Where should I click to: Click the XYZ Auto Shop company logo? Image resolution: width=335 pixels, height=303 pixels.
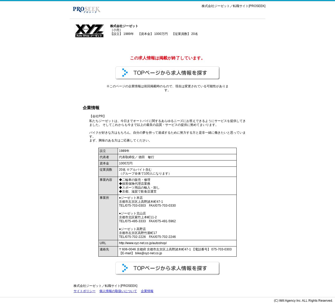coord(89,31)
